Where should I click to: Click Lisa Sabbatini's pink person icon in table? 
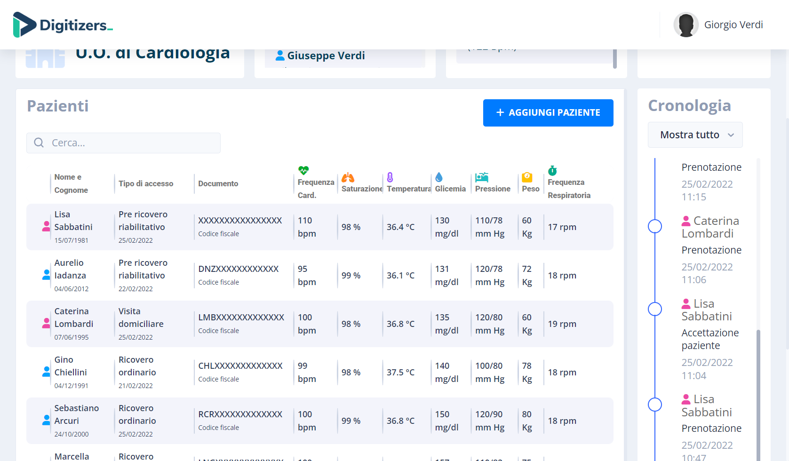(46, 227)
